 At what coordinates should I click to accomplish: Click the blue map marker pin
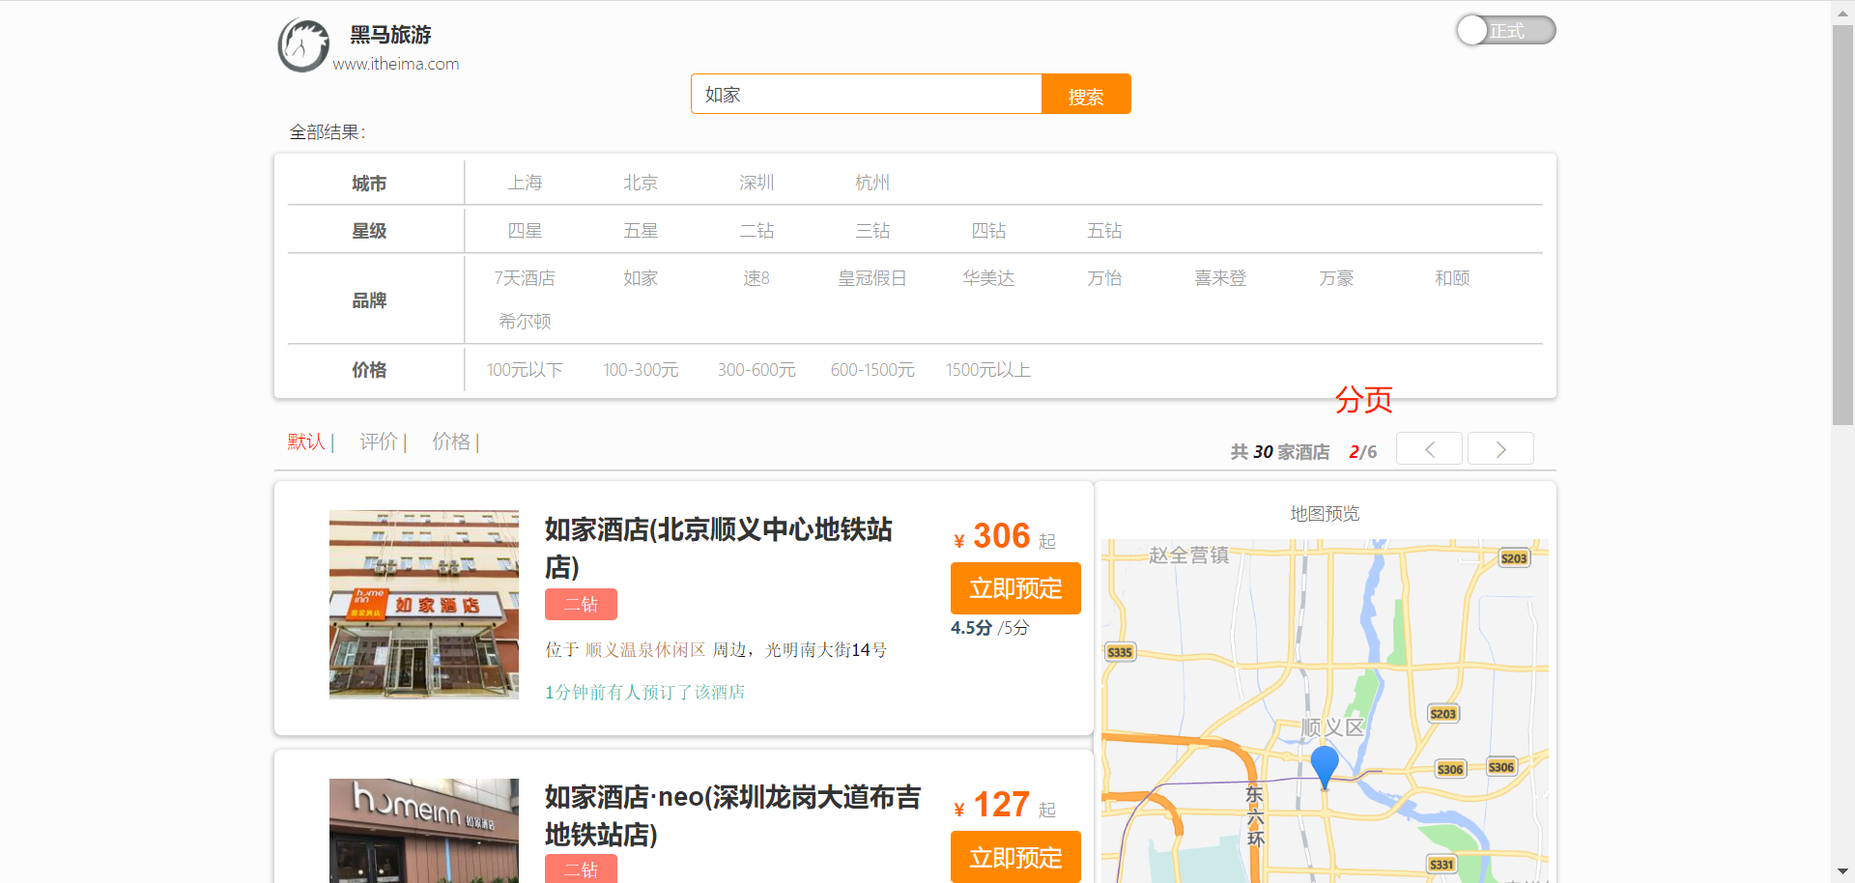(1325, 767)
